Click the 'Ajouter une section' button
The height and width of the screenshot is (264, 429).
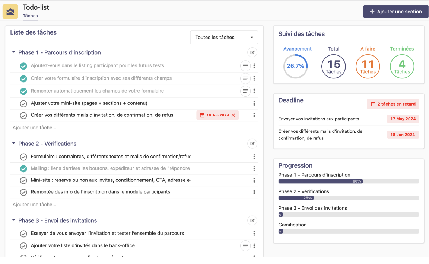[395, 12]
